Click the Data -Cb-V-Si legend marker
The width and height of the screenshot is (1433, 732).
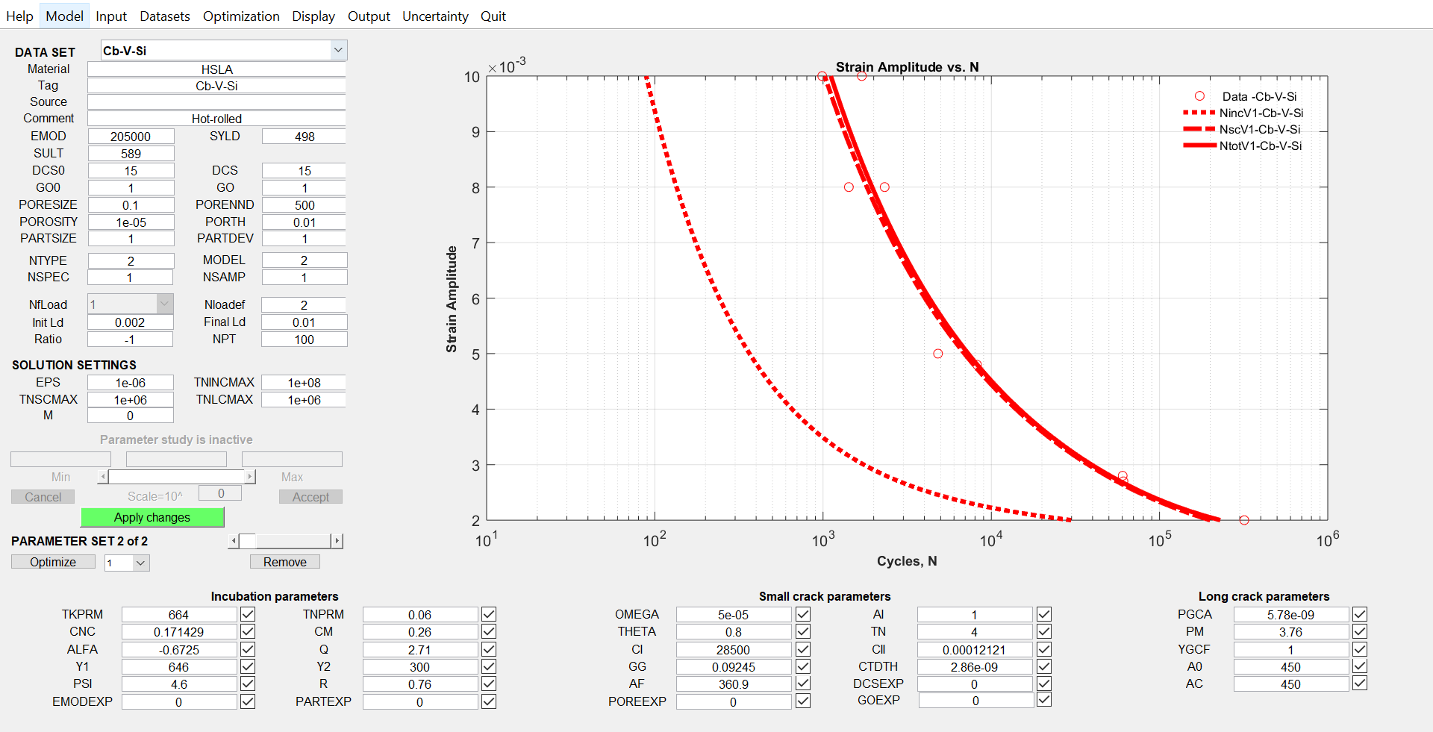point(1199,96)
